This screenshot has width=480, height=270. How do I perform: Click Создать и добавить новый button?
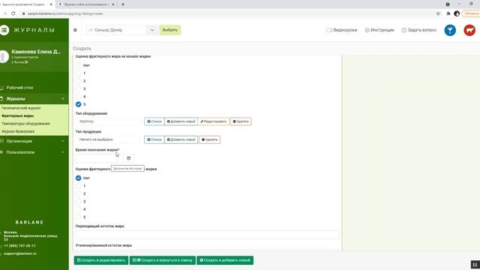[x=225, y=260]
